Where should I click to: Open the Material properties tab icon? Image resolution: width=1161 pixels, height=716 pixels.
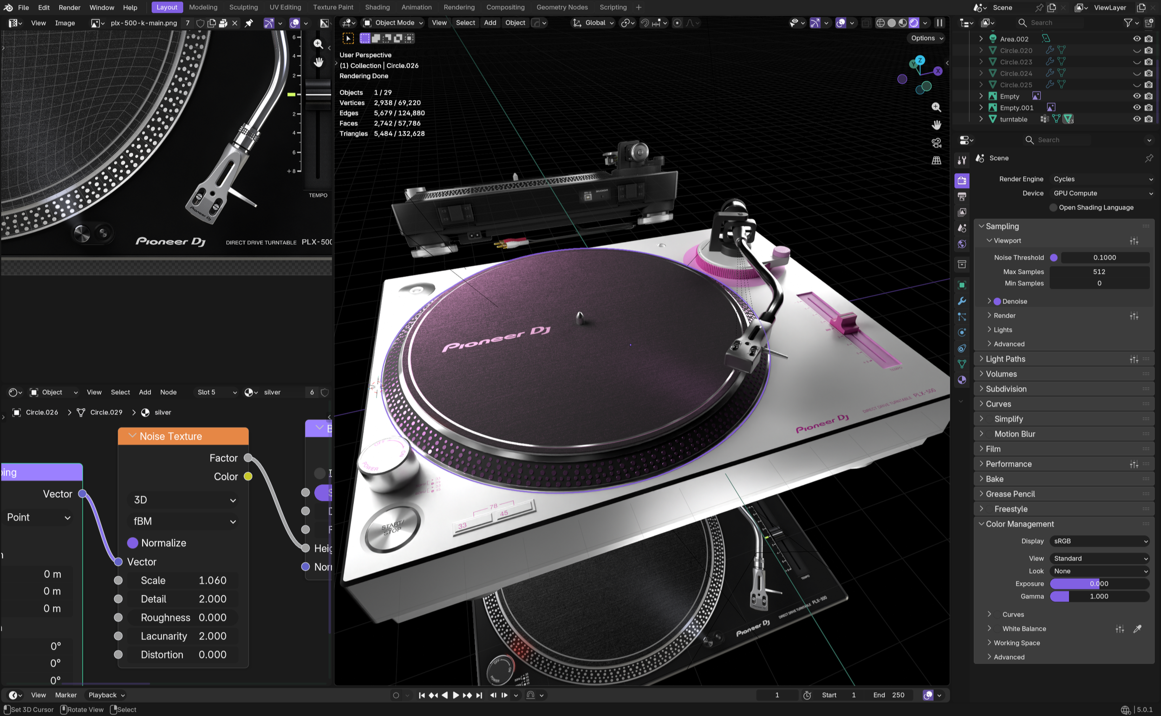tap(962, 380)
